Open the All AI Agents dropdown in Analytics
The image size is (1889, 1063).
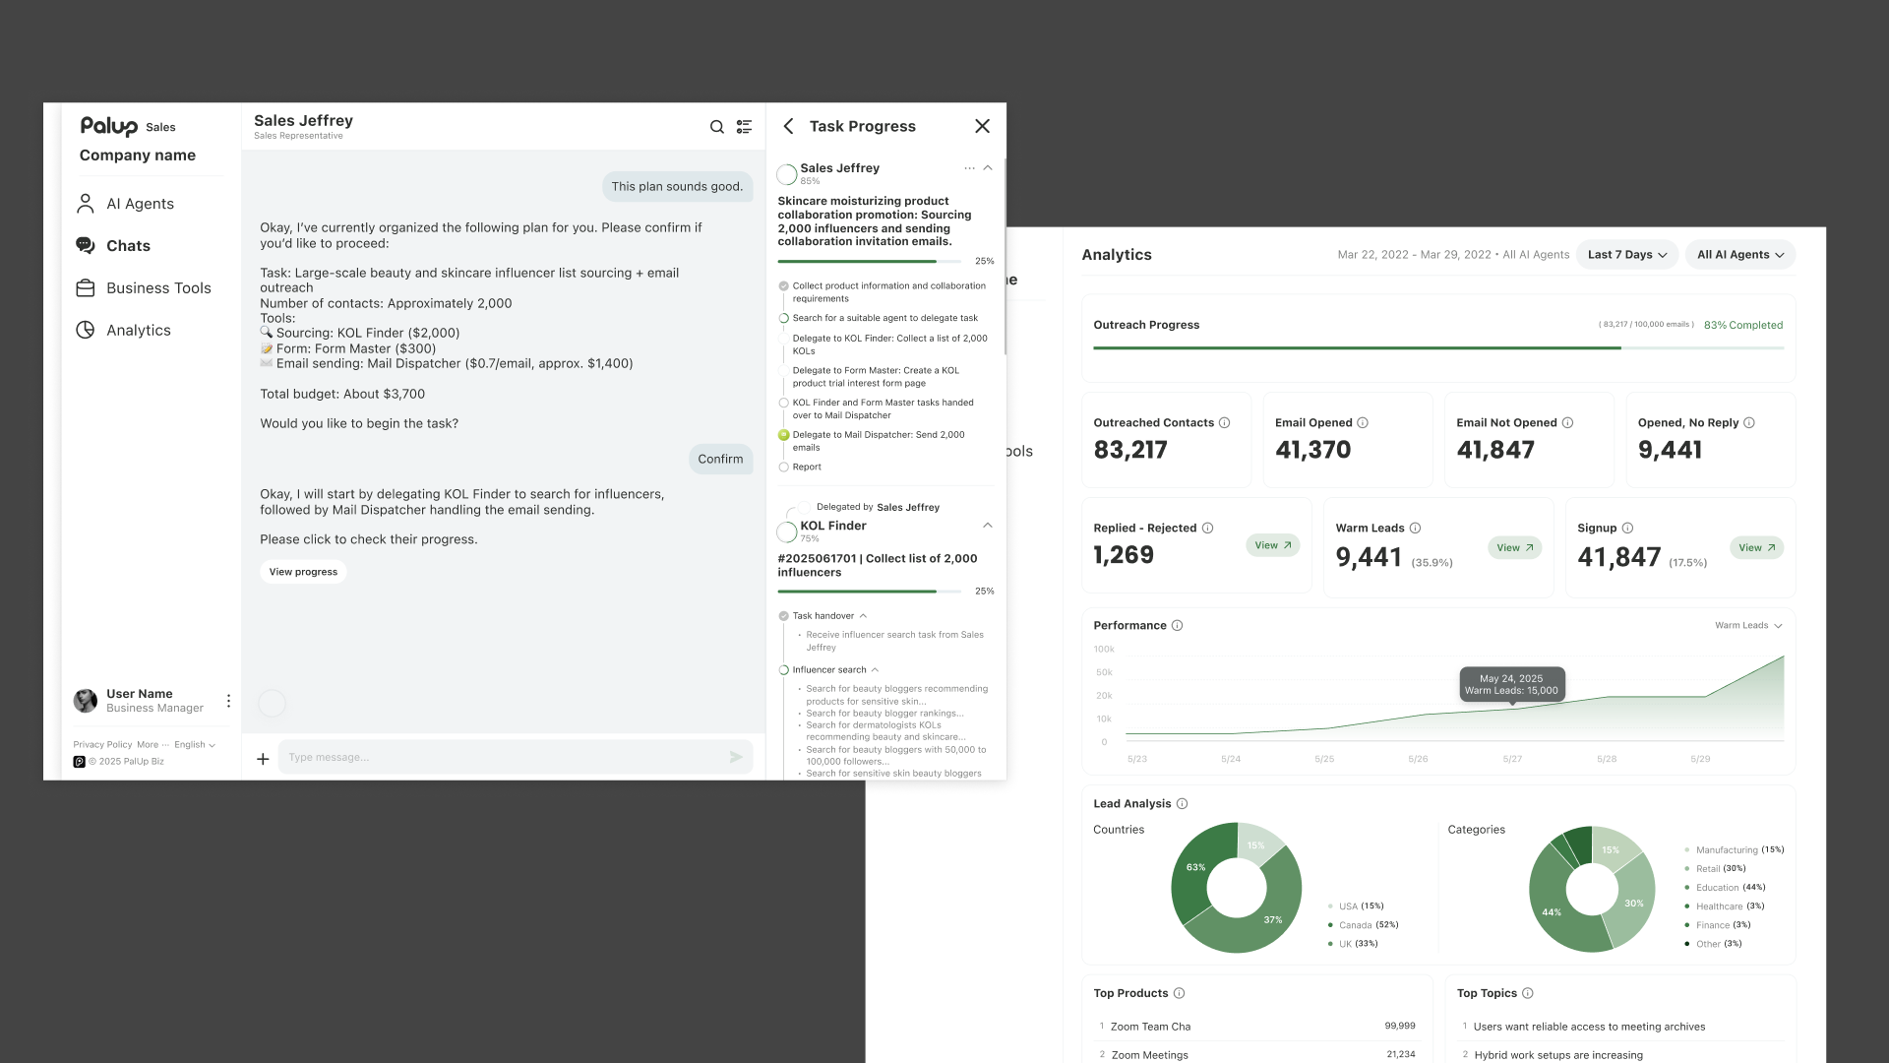tap(1739, 255)
